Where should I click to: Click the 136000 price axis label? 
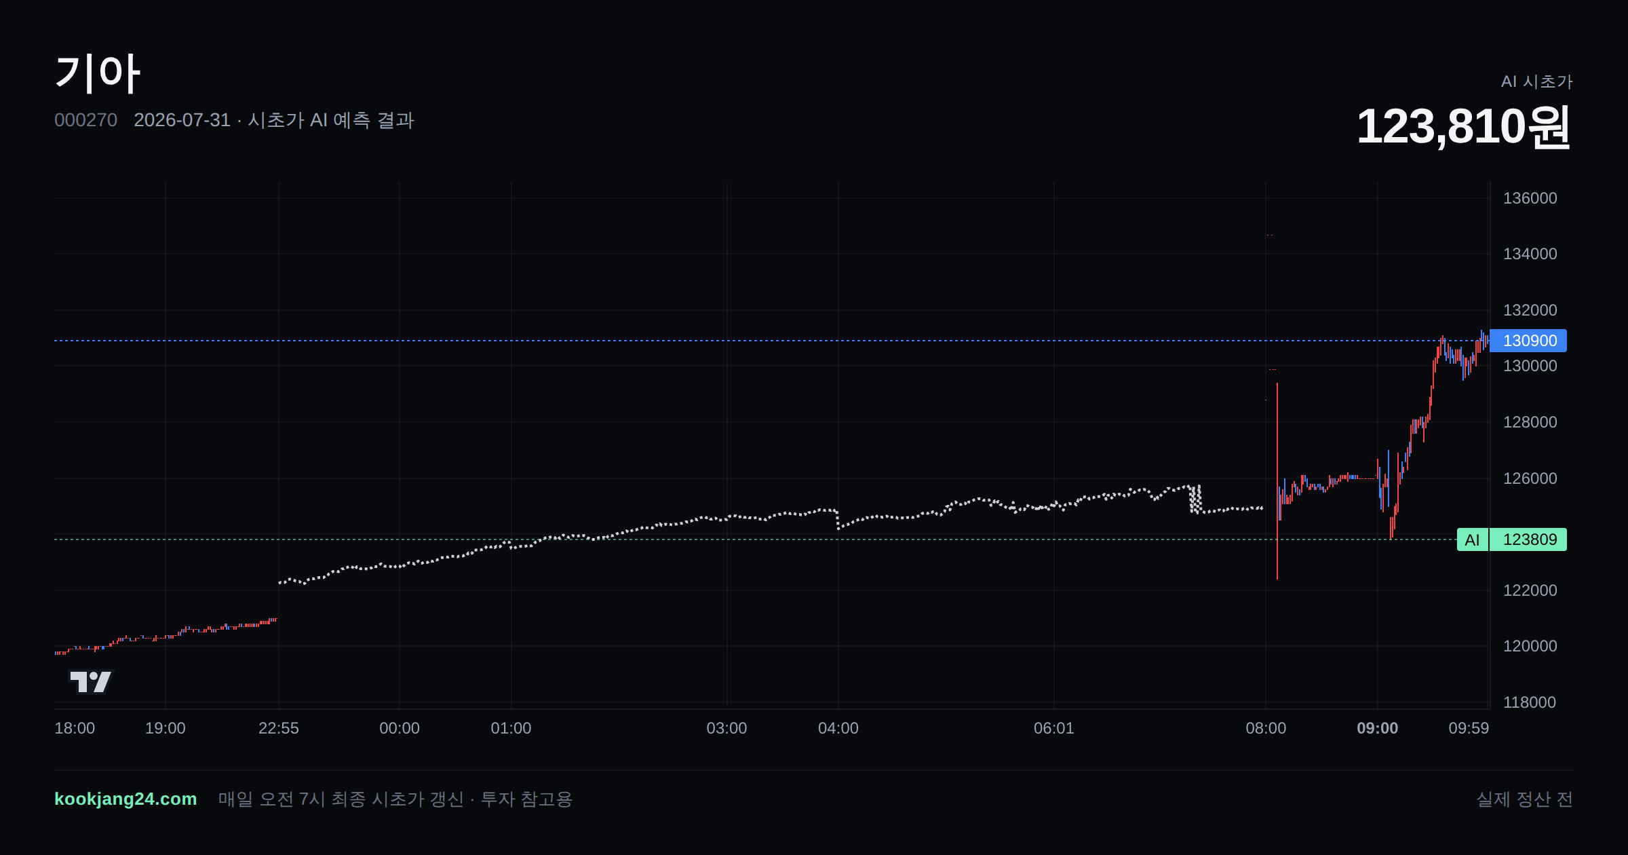click(x=1530, y=198)
